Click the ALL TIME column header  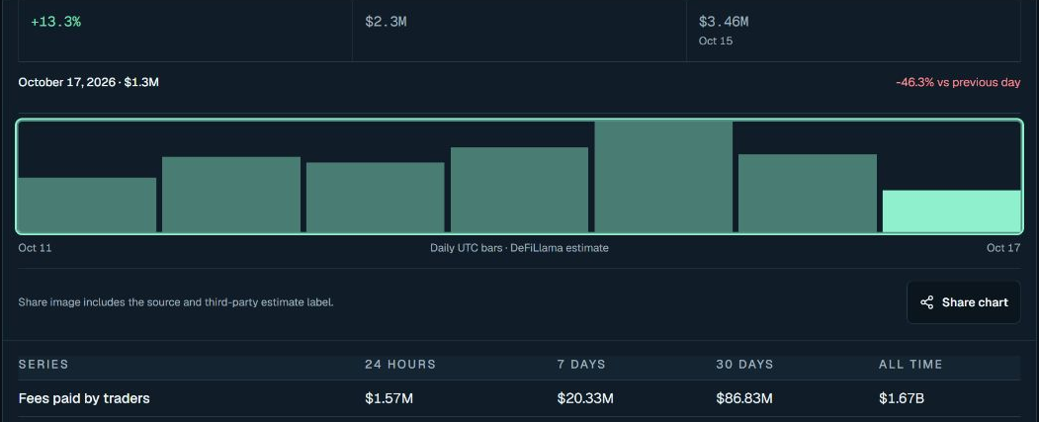click(910, 365)
